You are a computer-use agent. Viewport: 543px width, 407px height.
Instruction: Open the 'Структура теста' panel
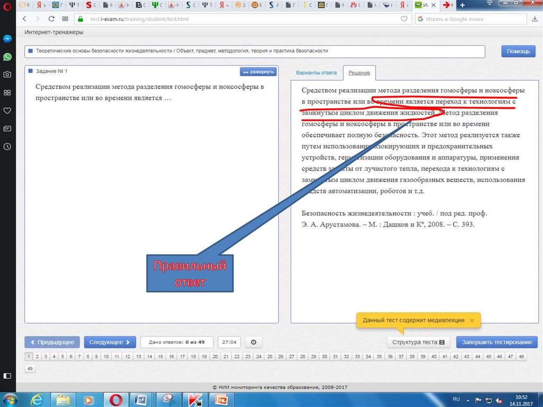tap(418, 342)
